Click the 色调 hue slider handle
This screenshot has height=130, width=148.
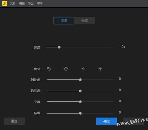pos(80,113)
